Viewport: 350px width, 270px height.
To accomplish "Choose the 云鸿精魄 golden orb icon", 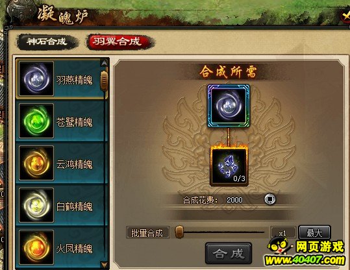I will pos(36,163).
